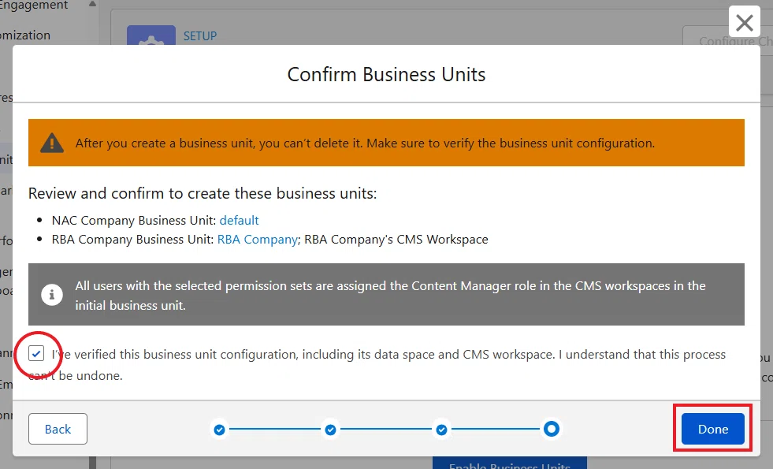
Task: Click the Done button
Action: click(712, 429)
